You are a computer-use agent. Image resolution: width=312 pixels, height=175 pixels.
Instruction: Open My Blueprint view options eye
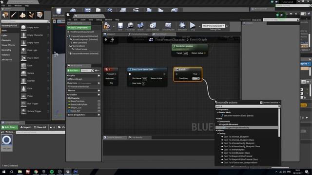pos(97,70)
